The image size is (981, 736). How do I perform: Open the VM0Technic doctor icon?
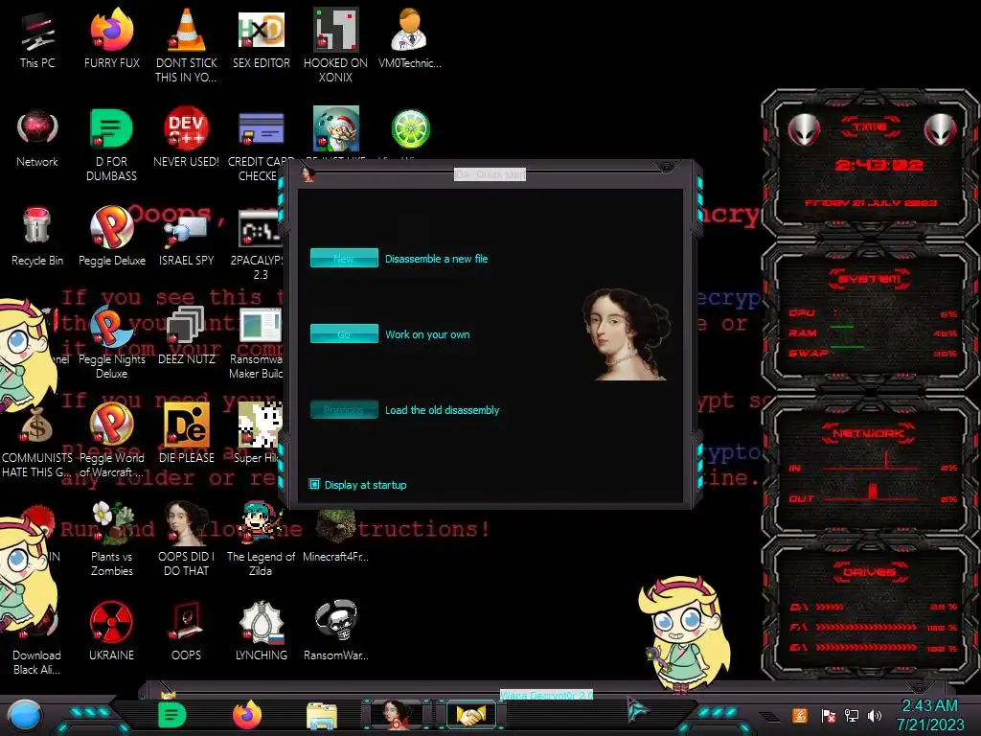(409, 38)
